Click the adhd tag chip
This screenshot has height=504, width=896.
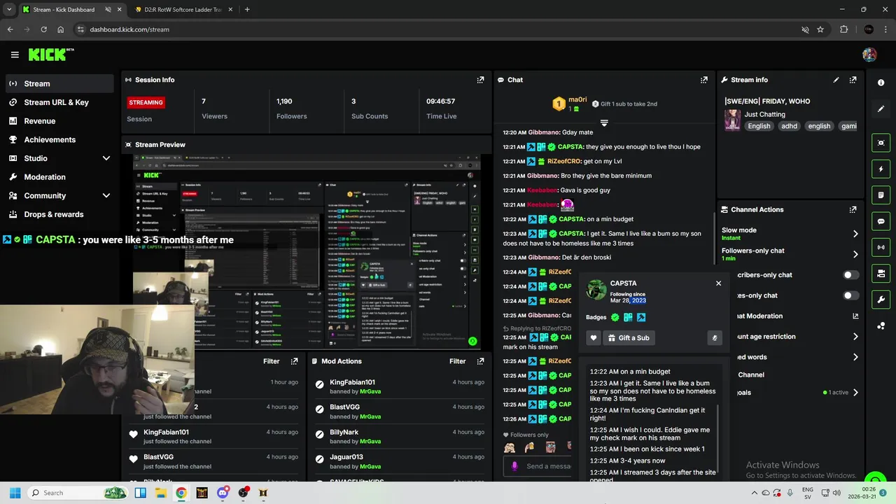790,126
